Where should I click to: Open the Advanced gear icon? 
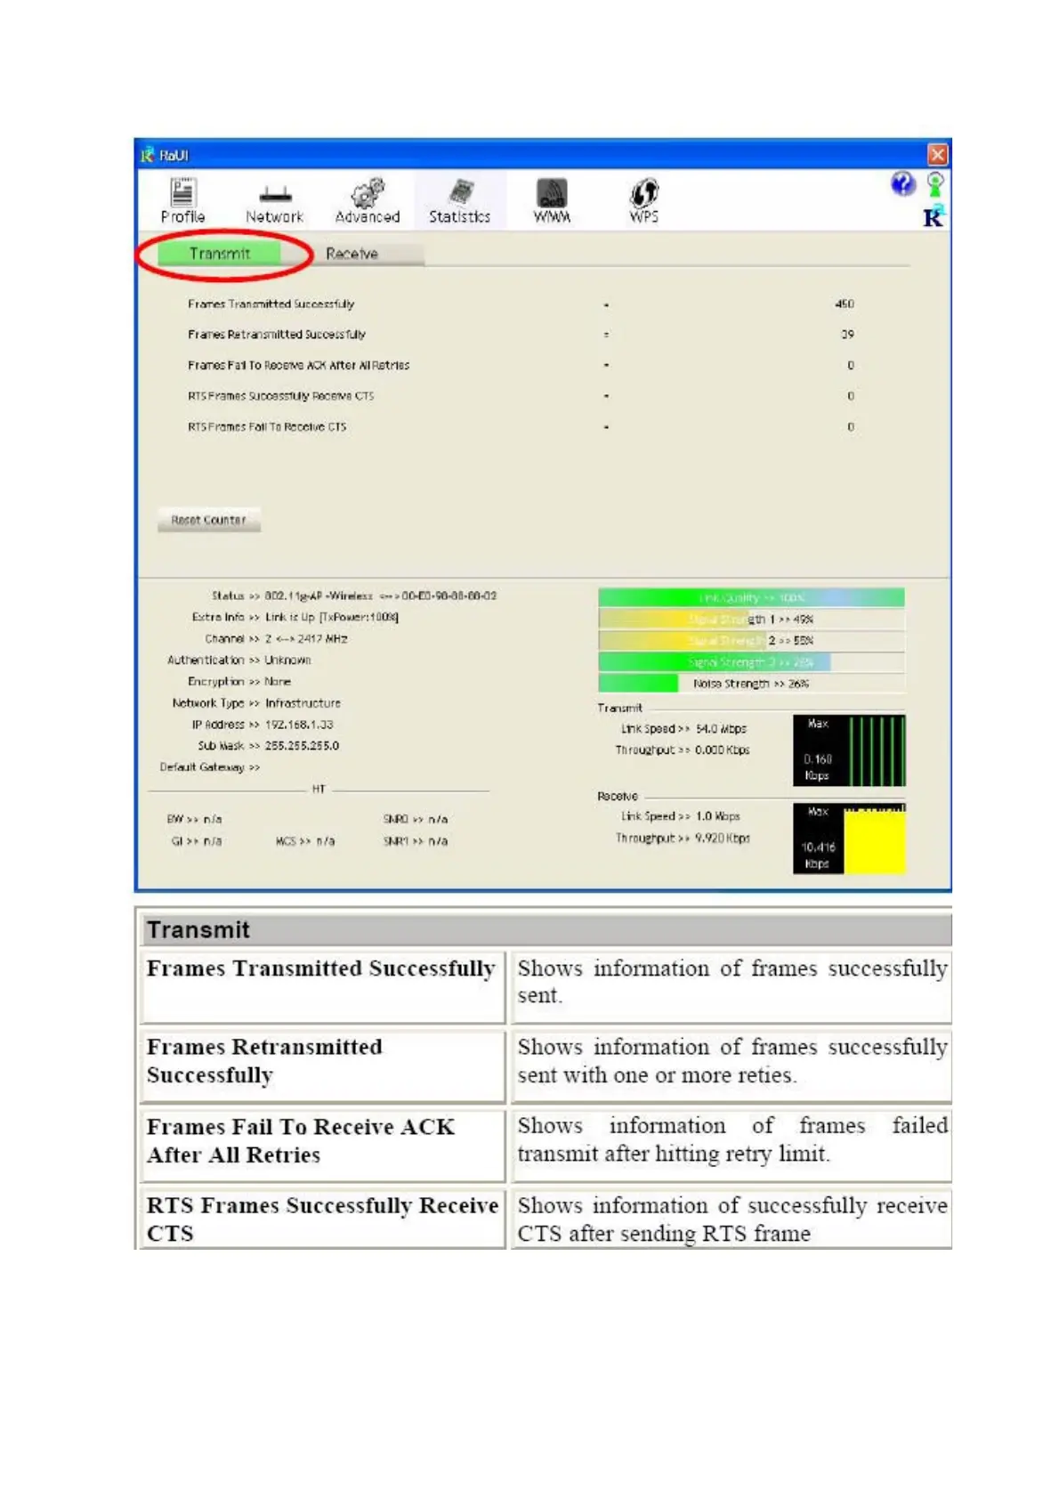point(367,200)
